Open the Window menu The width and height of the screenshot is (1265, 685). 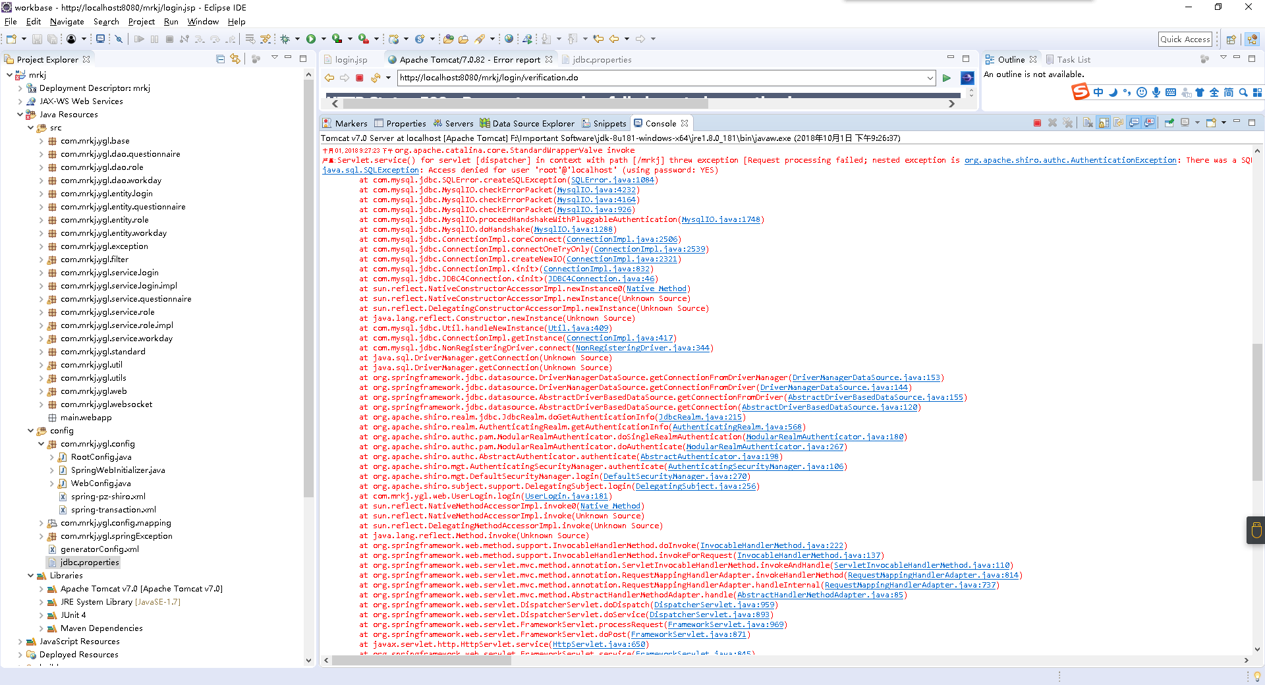coord(203,22)
